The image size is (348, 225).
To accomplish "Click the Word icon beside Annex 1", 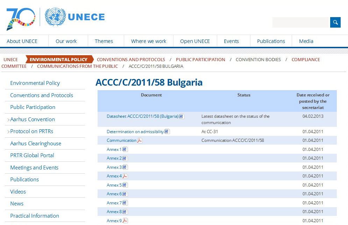I will (125, 150).
